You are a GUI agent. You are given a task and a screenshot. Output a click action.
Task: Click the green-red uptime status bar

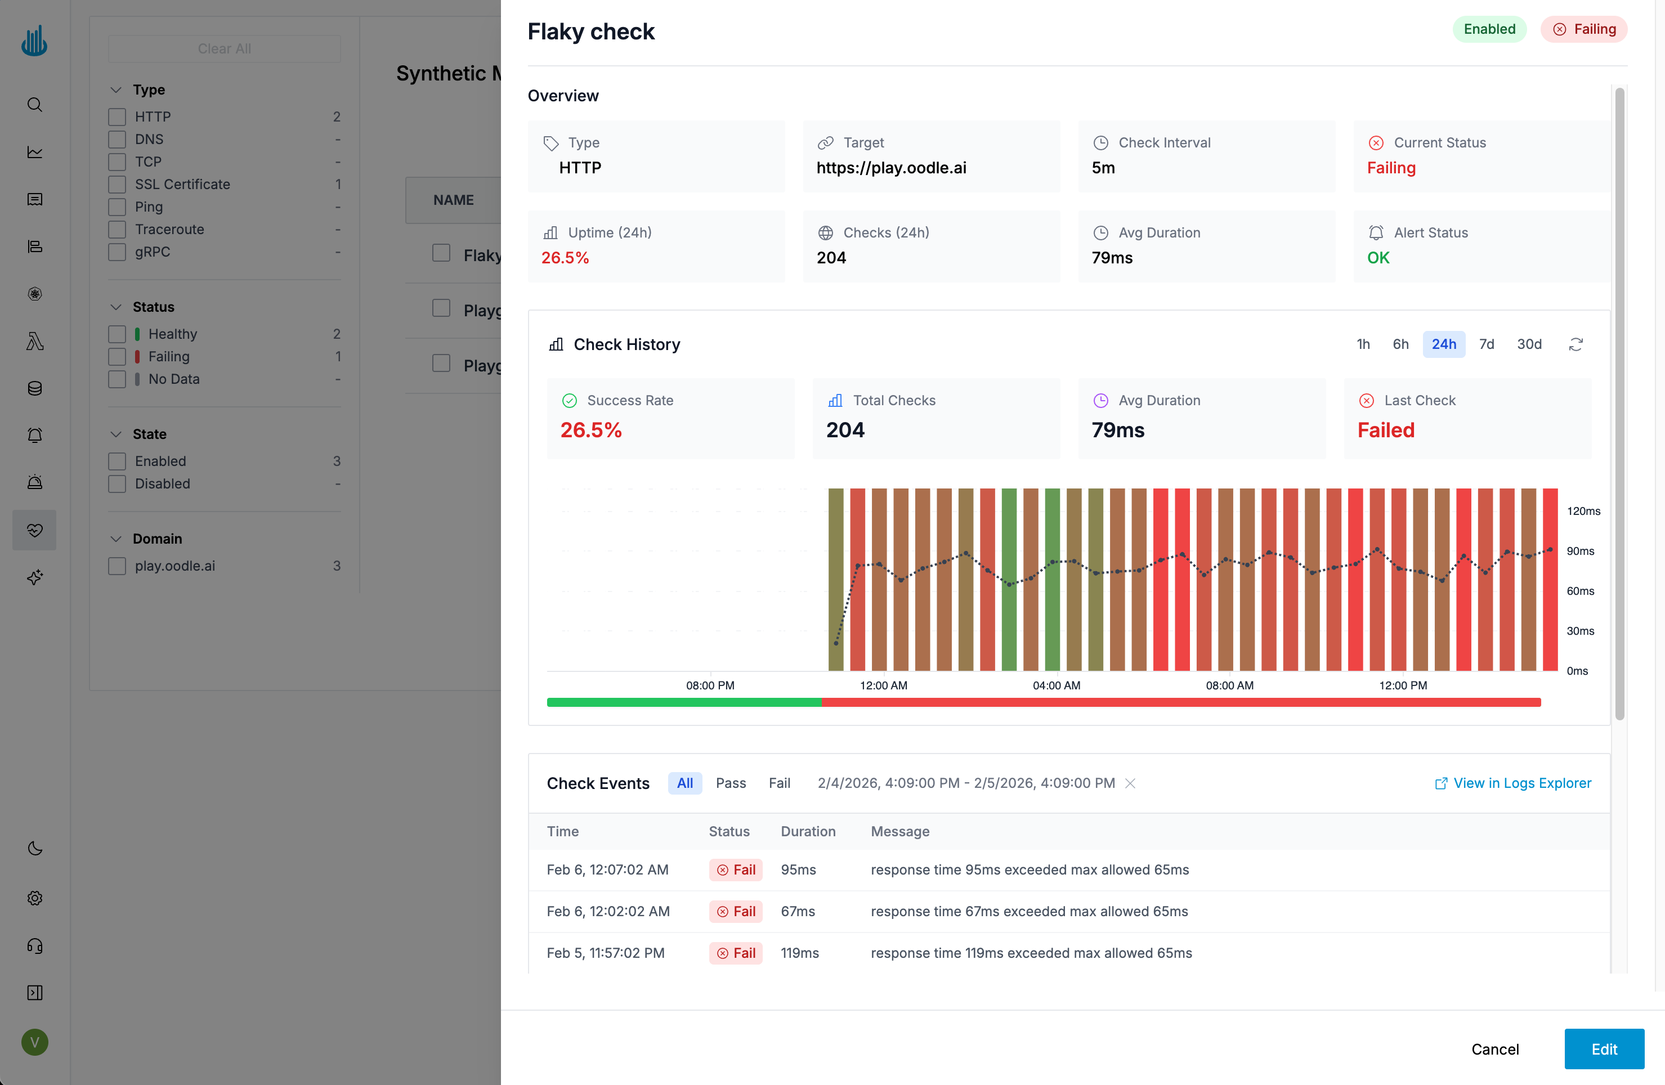[1043, 702]
